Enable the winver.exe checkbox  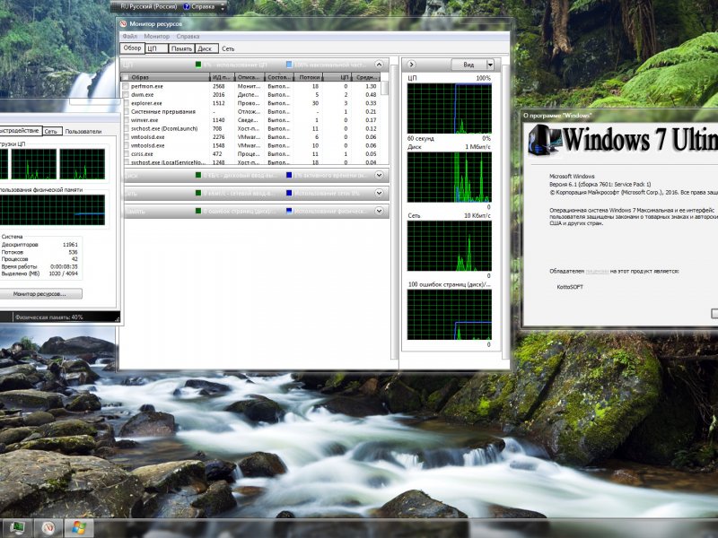pyautogui.click(x=126, y=120)
